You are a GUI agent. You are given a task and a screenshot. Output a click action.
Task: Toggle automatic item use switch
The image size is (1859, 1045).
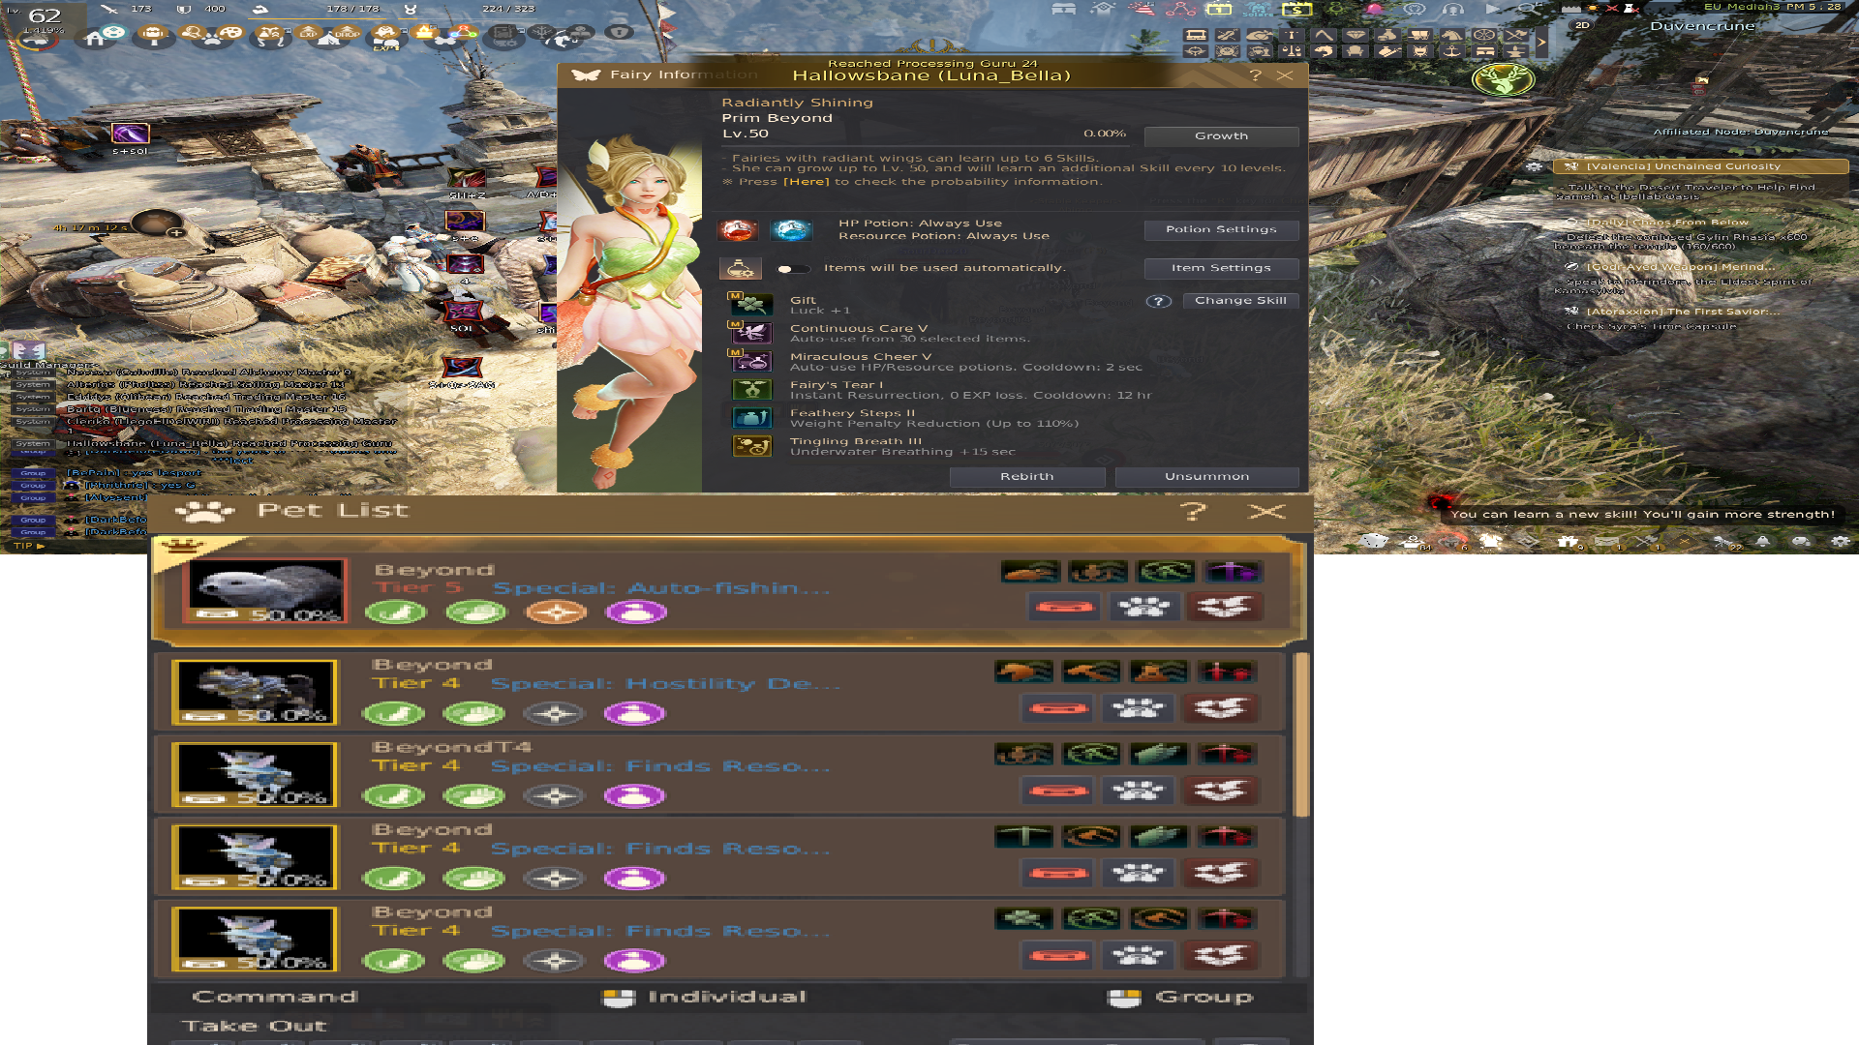pos(793,269)
